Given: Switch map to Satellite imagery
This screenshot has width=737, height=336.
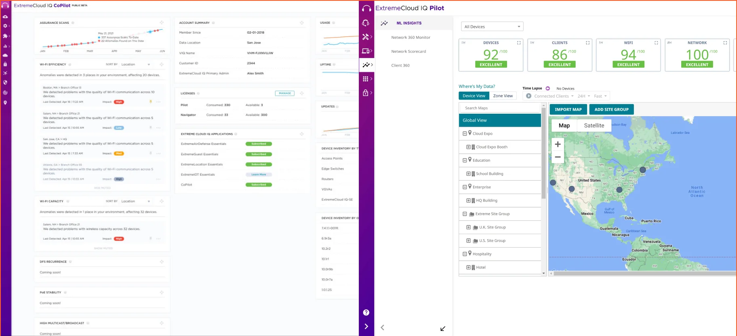Looking at the screenshot, I should 594,125.
